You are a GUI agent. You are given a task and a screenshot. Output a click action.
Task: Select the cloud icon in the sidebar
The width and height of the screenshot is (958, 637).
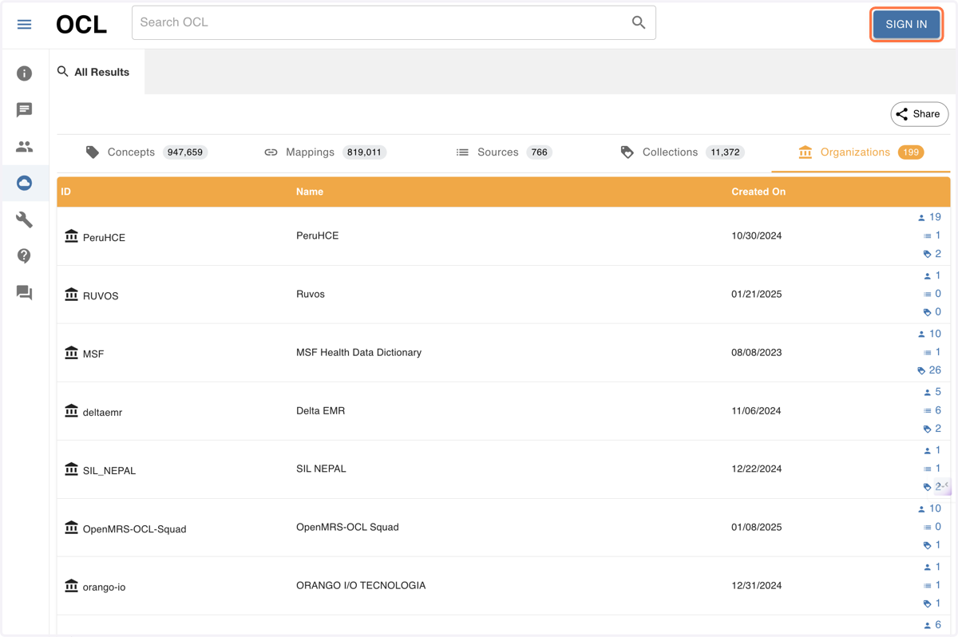[x=25, y=183]
